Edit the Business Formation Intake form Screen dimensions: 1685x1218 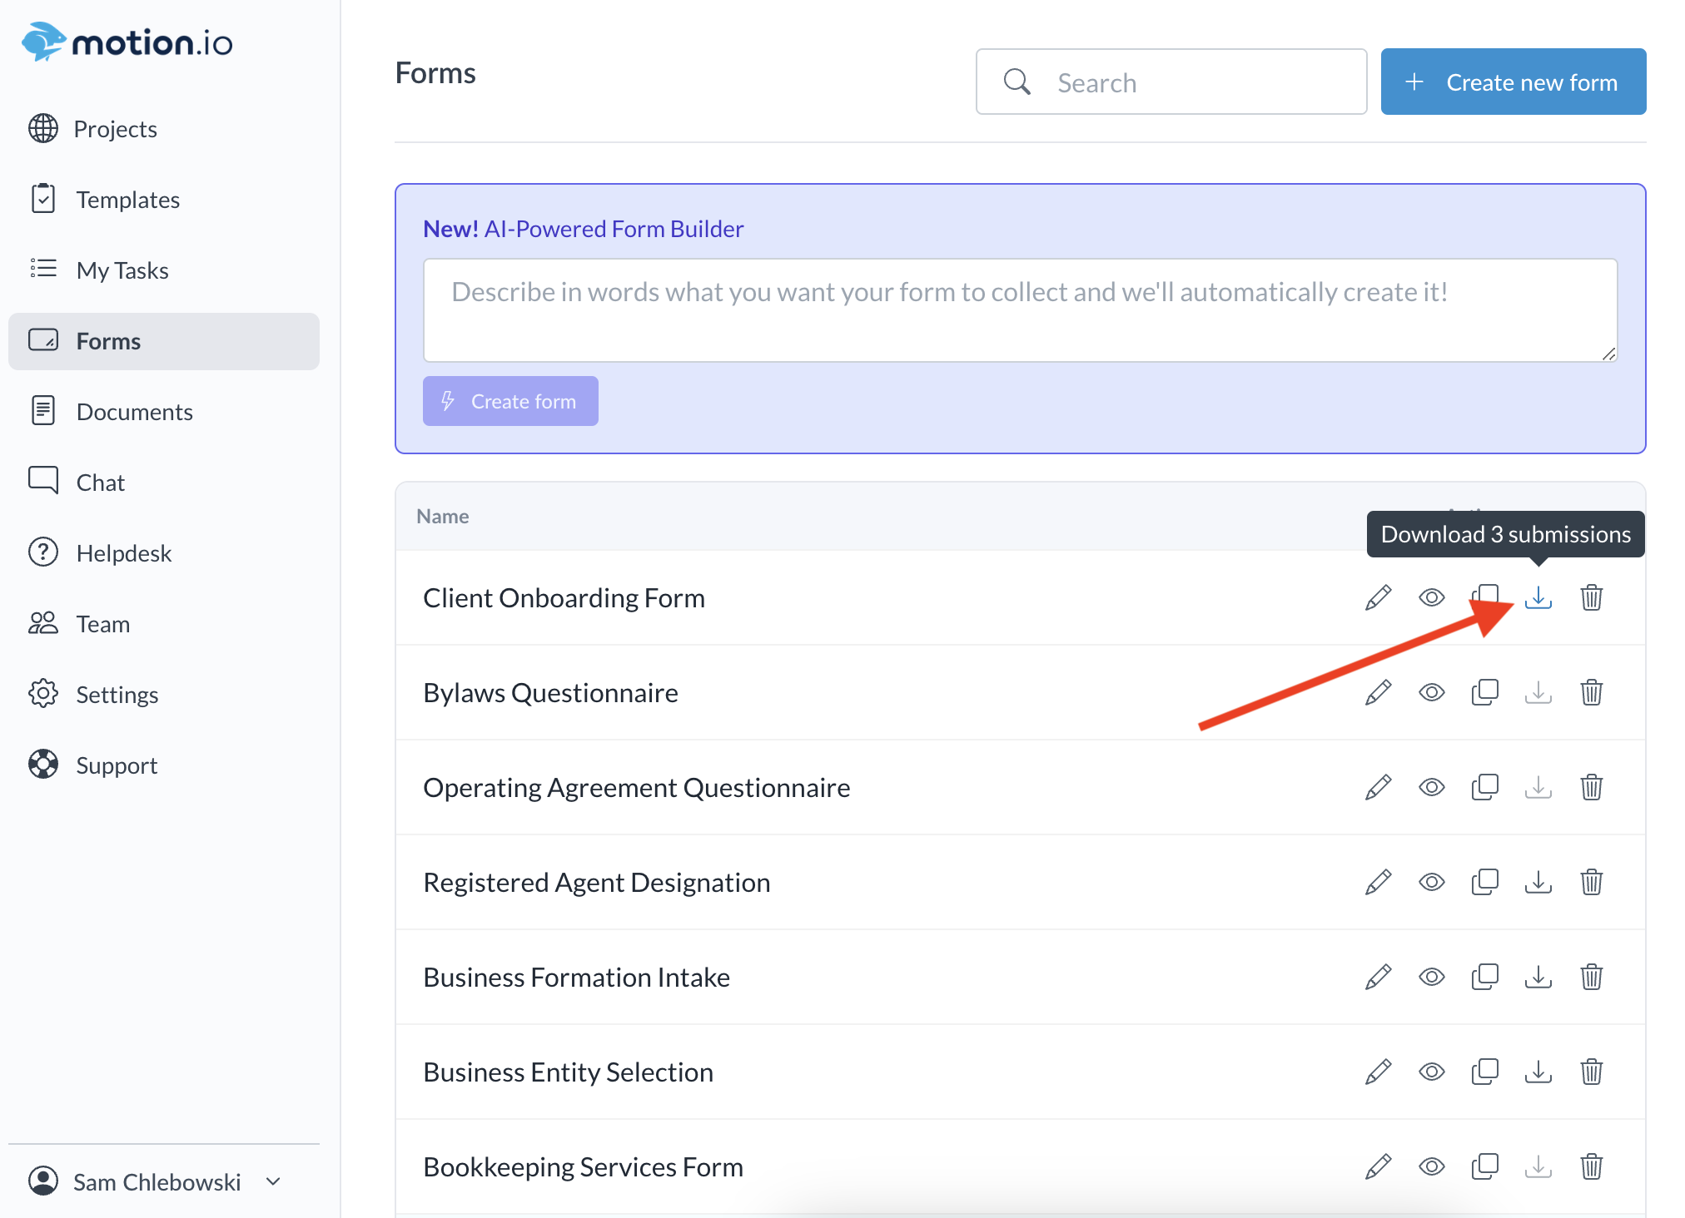pyautogui.click(x=1378, y=977)
